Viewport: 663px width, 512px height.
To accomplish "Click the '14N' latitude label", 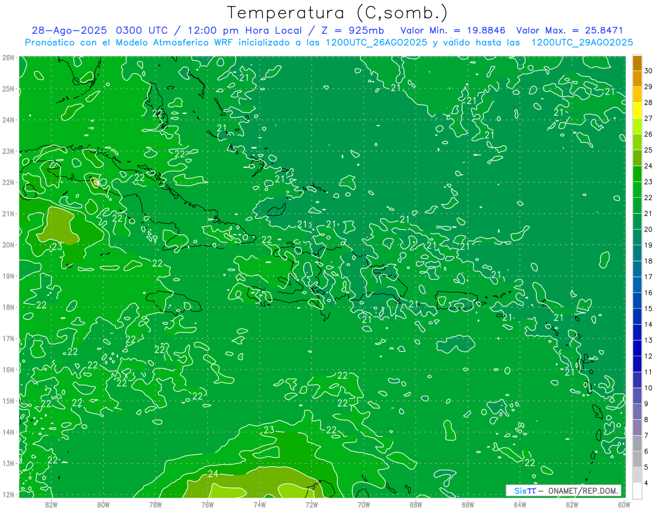I will coord(8,432).
